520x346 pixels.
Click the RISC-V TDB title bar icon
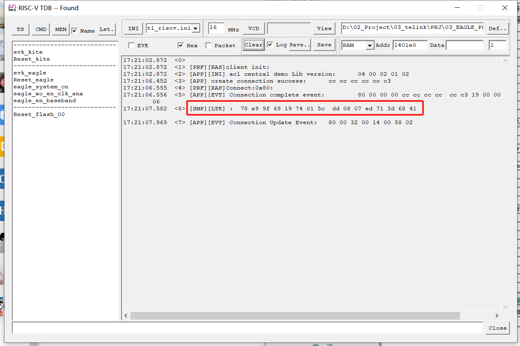[x=12, y=8]
